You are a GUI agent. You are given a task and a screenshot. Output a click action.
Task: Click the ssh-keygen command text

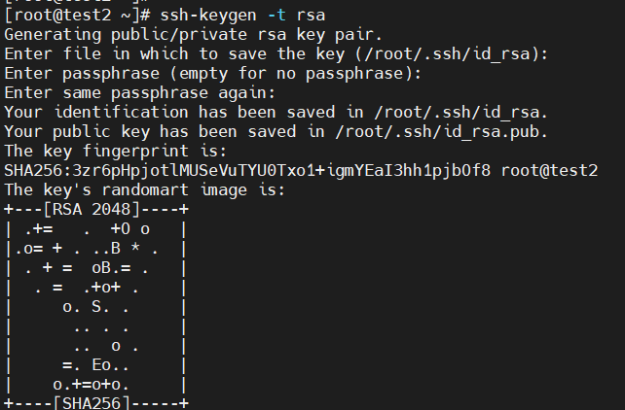[x=208, y=16]
